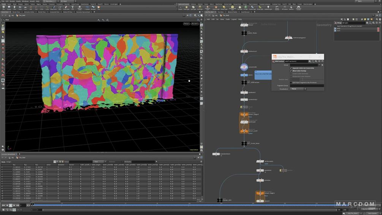
Task: Enable Split Input Fragments into Primitives
Action: click(291, 82)
